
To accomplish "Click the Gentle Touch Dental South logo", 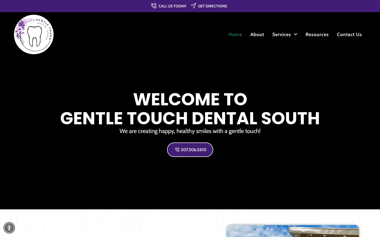I will tap(34, 34).
